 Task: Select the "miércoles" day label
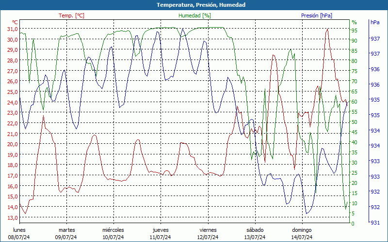coord(113,230)
